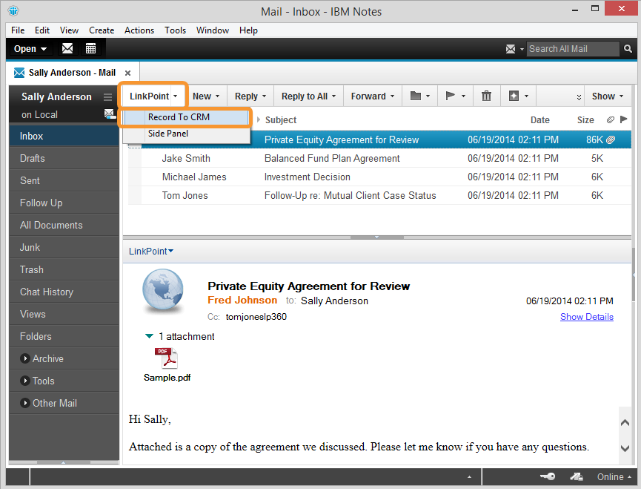Open the Open dropdown button
This screenshot has height=489, width=641.
30,49
